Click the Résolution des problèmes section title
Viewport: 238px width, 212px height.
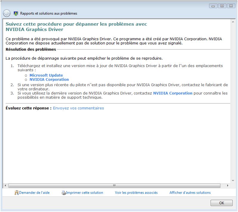click(31, 49)
